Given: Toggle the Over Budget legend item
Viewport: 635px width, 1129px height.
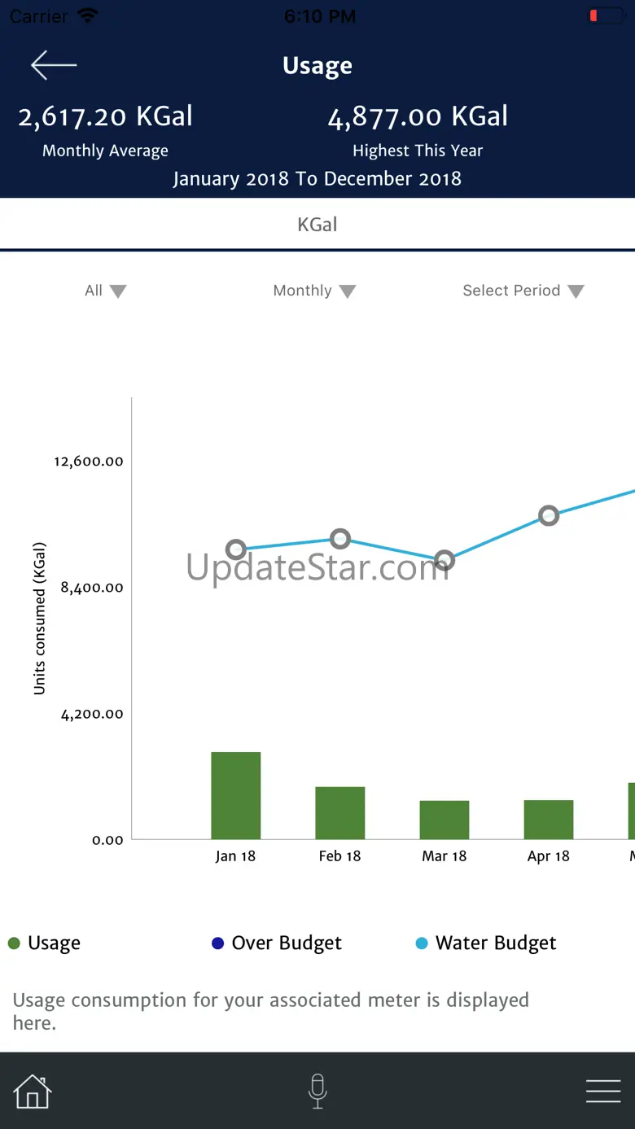Looking at the screenshot, I should coord(277,943).
